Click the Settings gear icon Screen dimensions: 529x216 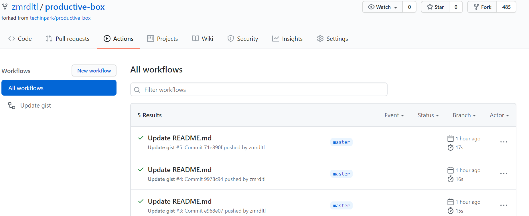[x=320, y=39]
